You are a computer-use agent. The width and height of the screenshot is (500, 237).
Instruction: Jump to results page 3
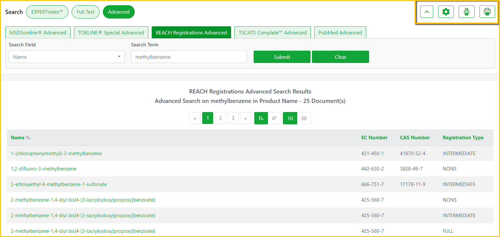pos(233,118)
